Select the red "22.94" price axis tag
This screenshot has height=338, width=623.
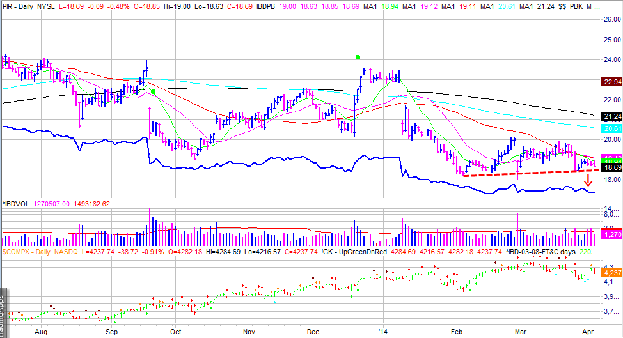pyautogui.click(x=612, y=82)
